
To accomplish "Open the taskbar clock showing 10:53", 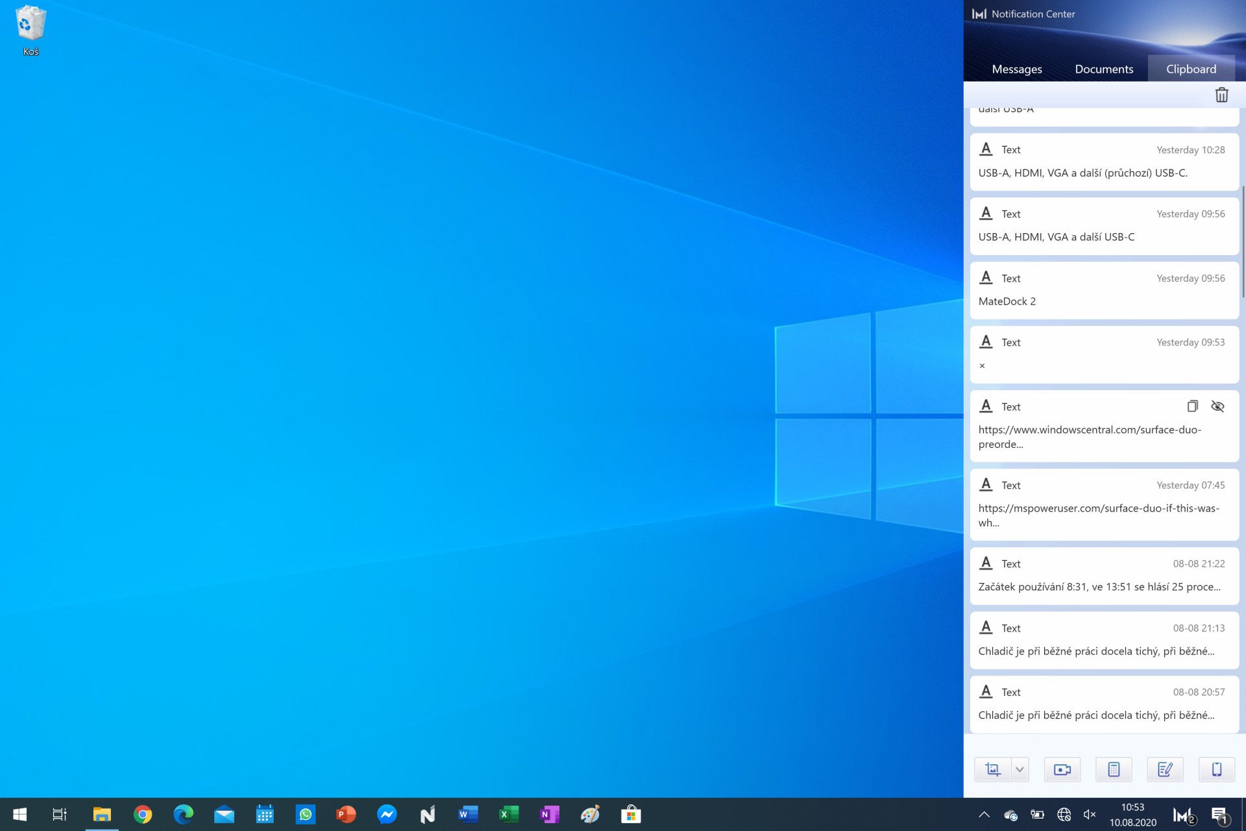I will click(1132, 815).
